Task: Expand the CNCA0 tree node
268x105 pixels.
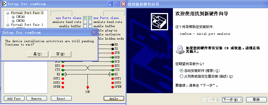Action: (x=13, y=17)
